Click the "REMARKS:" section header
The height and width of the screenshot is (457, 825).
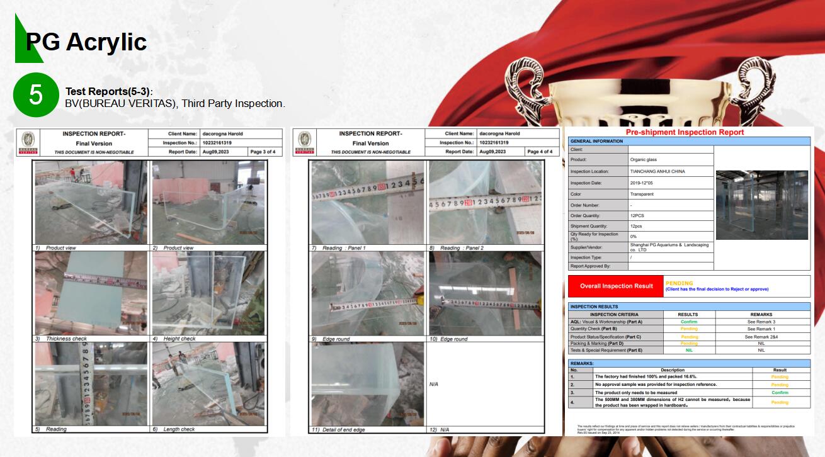(x=582, y=363)
